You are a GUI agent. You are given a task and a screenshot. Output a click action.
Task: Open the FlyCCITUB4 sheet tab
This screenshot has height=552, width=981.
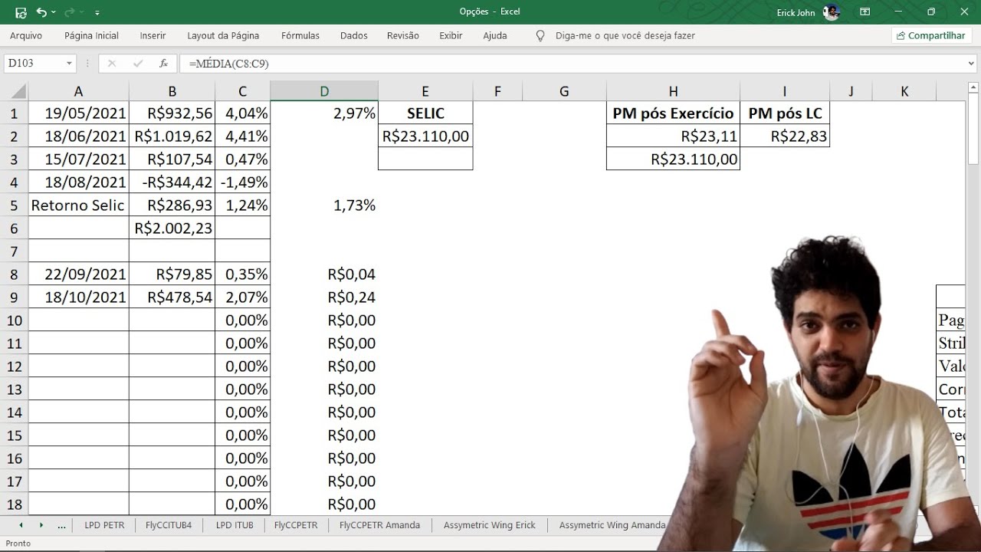pyautogui.click(x=169, y=525)
